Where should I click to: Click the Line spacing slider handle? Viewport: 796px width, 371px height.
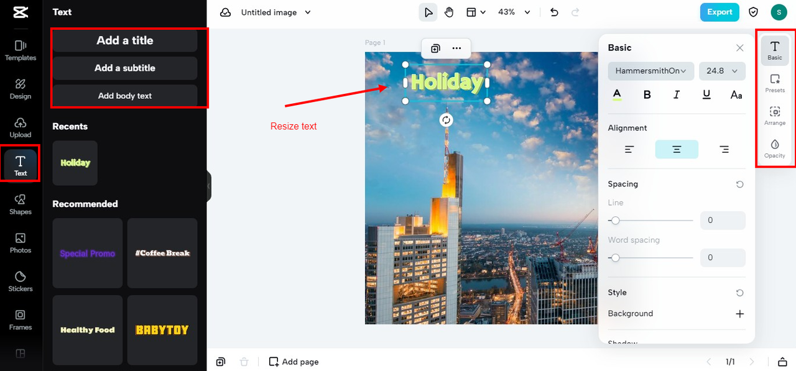pos(615,221)
